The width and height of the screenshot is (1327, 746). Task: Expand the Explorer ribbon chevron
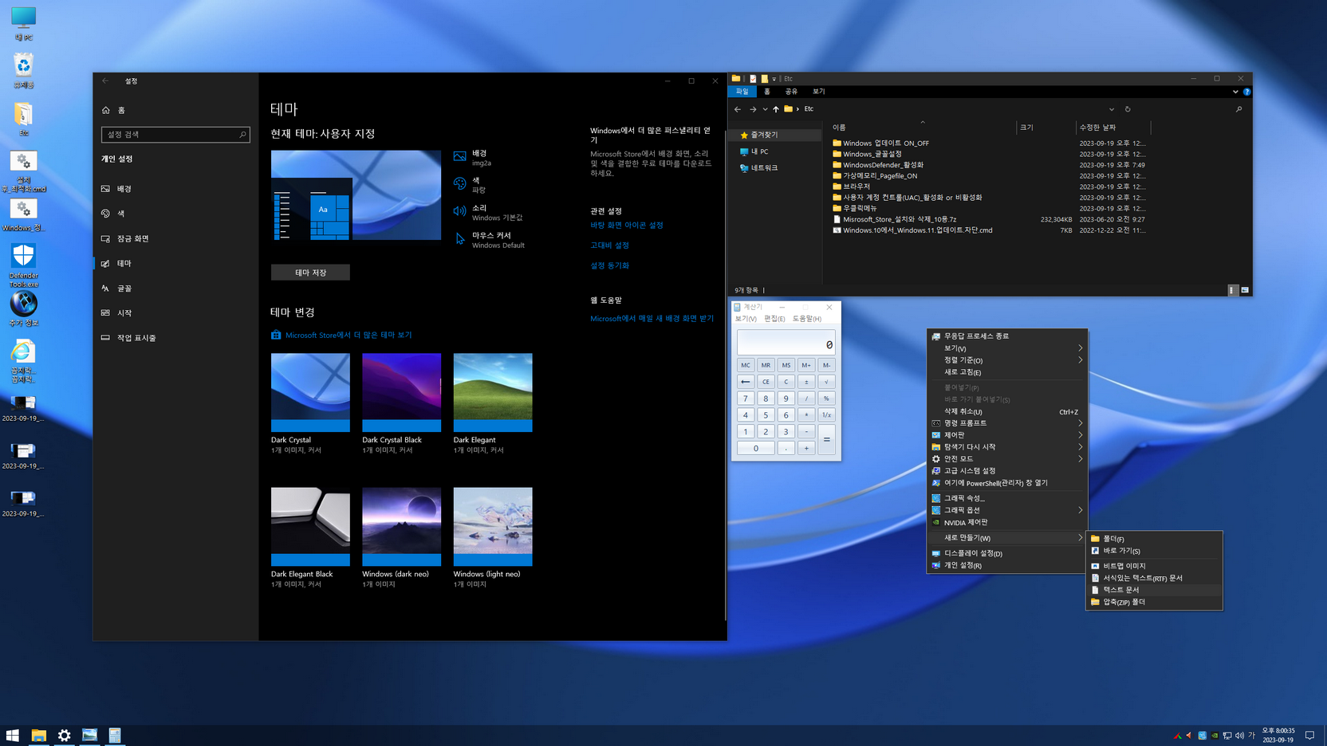(x=1235, y=92)
